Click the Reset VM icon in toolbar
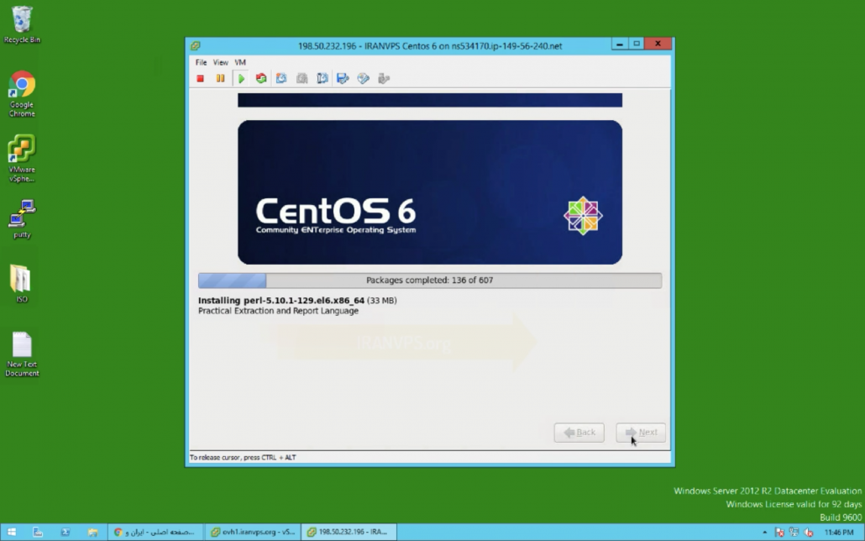Screen dimensions: 865x541 coord(261,78)
